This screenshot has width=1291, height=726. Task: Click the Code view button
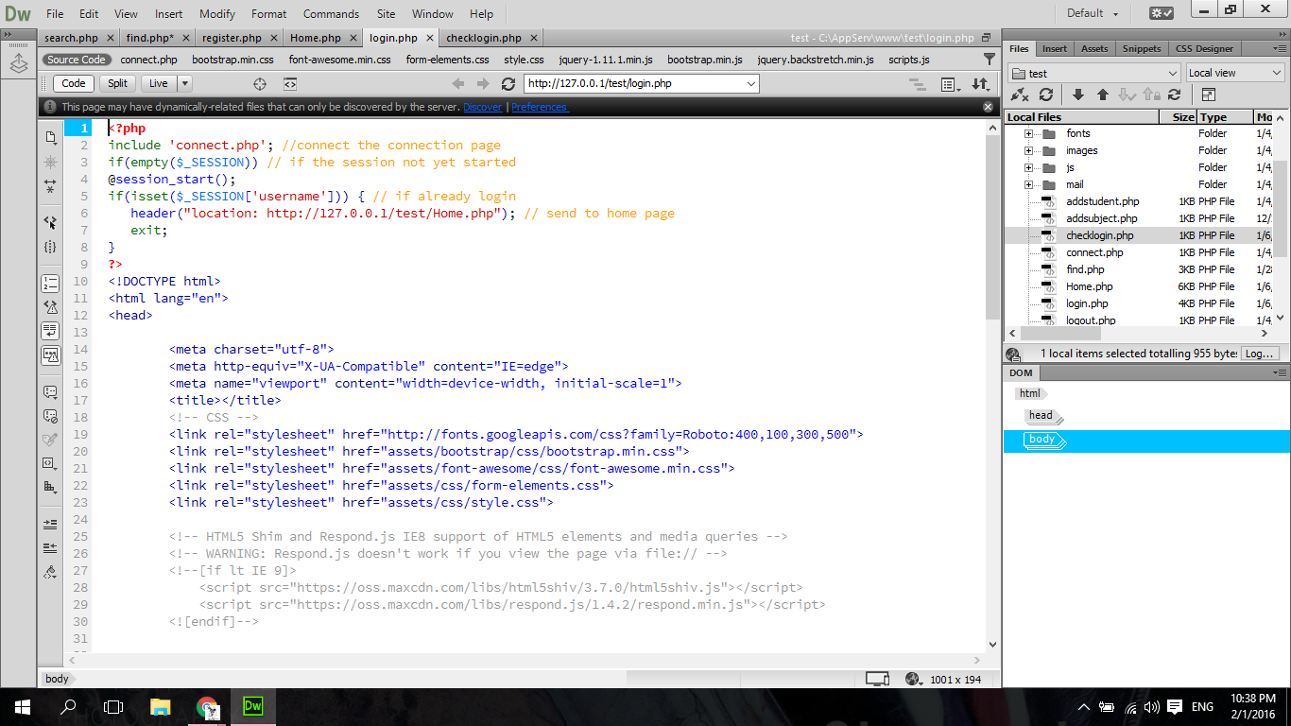(75, 83)
